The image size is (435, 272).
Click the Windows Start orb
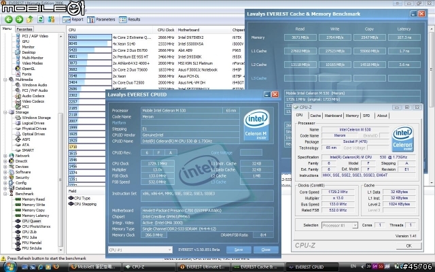[x=9, y=267]
